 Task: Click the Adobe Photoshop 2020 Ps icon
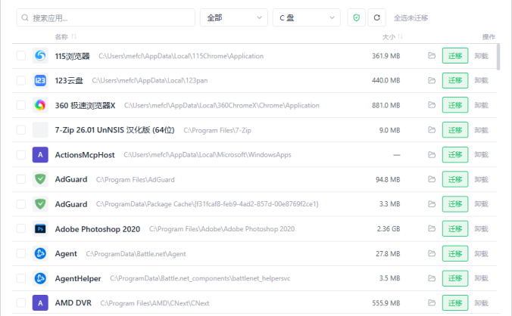point(40,229)
